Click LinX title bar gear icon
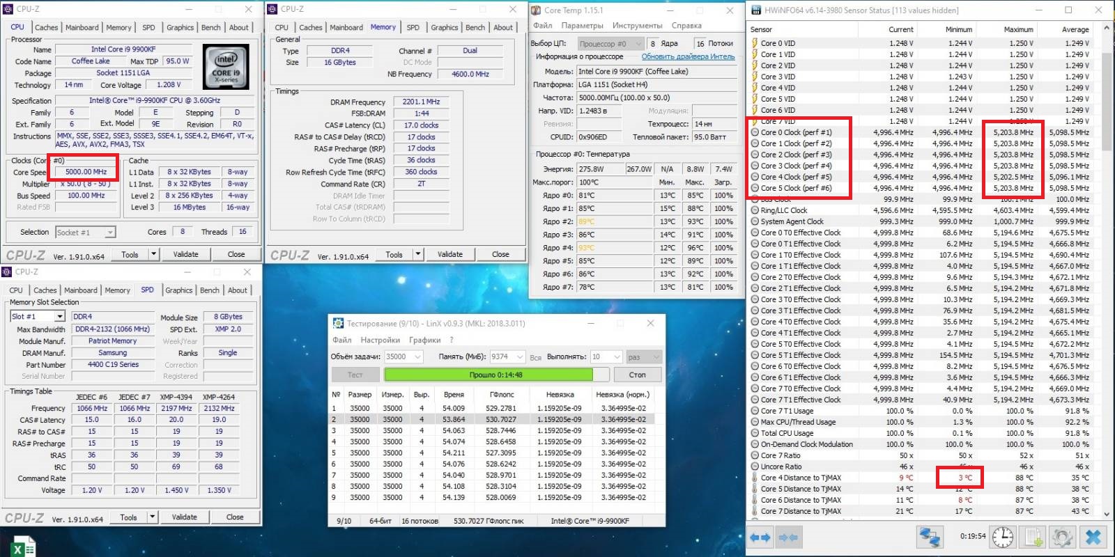 pos(338,323)
